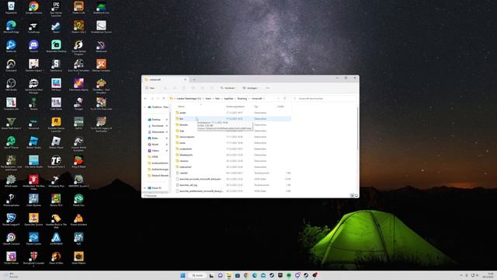Select the .minecraft Explorer tab
This screenshot has height=280, width=497.
click(x=165, y=79)
